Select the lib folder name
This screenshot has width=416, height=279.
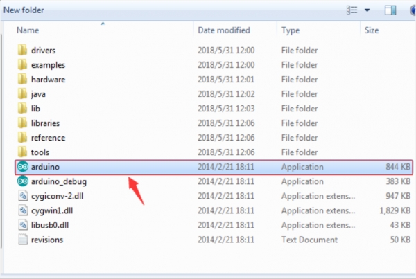click(x=35, y=109)
